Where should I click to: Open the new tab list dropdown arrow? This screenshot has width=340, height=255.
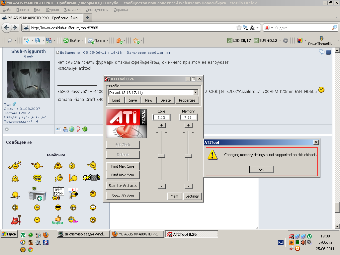point(337,17)
